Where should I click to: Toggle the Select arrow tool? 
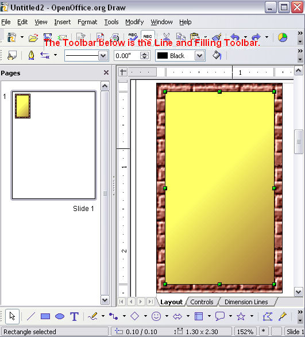coord(12,316)
